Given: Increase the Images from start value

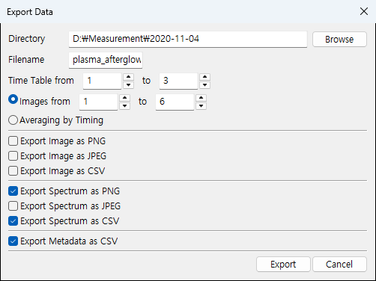Looking at the screenshot, I should [x=124, y=98].
